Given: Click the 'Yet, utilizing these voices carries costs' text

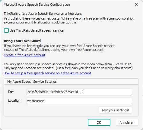Looking at the screenshot, I should 69,20.
